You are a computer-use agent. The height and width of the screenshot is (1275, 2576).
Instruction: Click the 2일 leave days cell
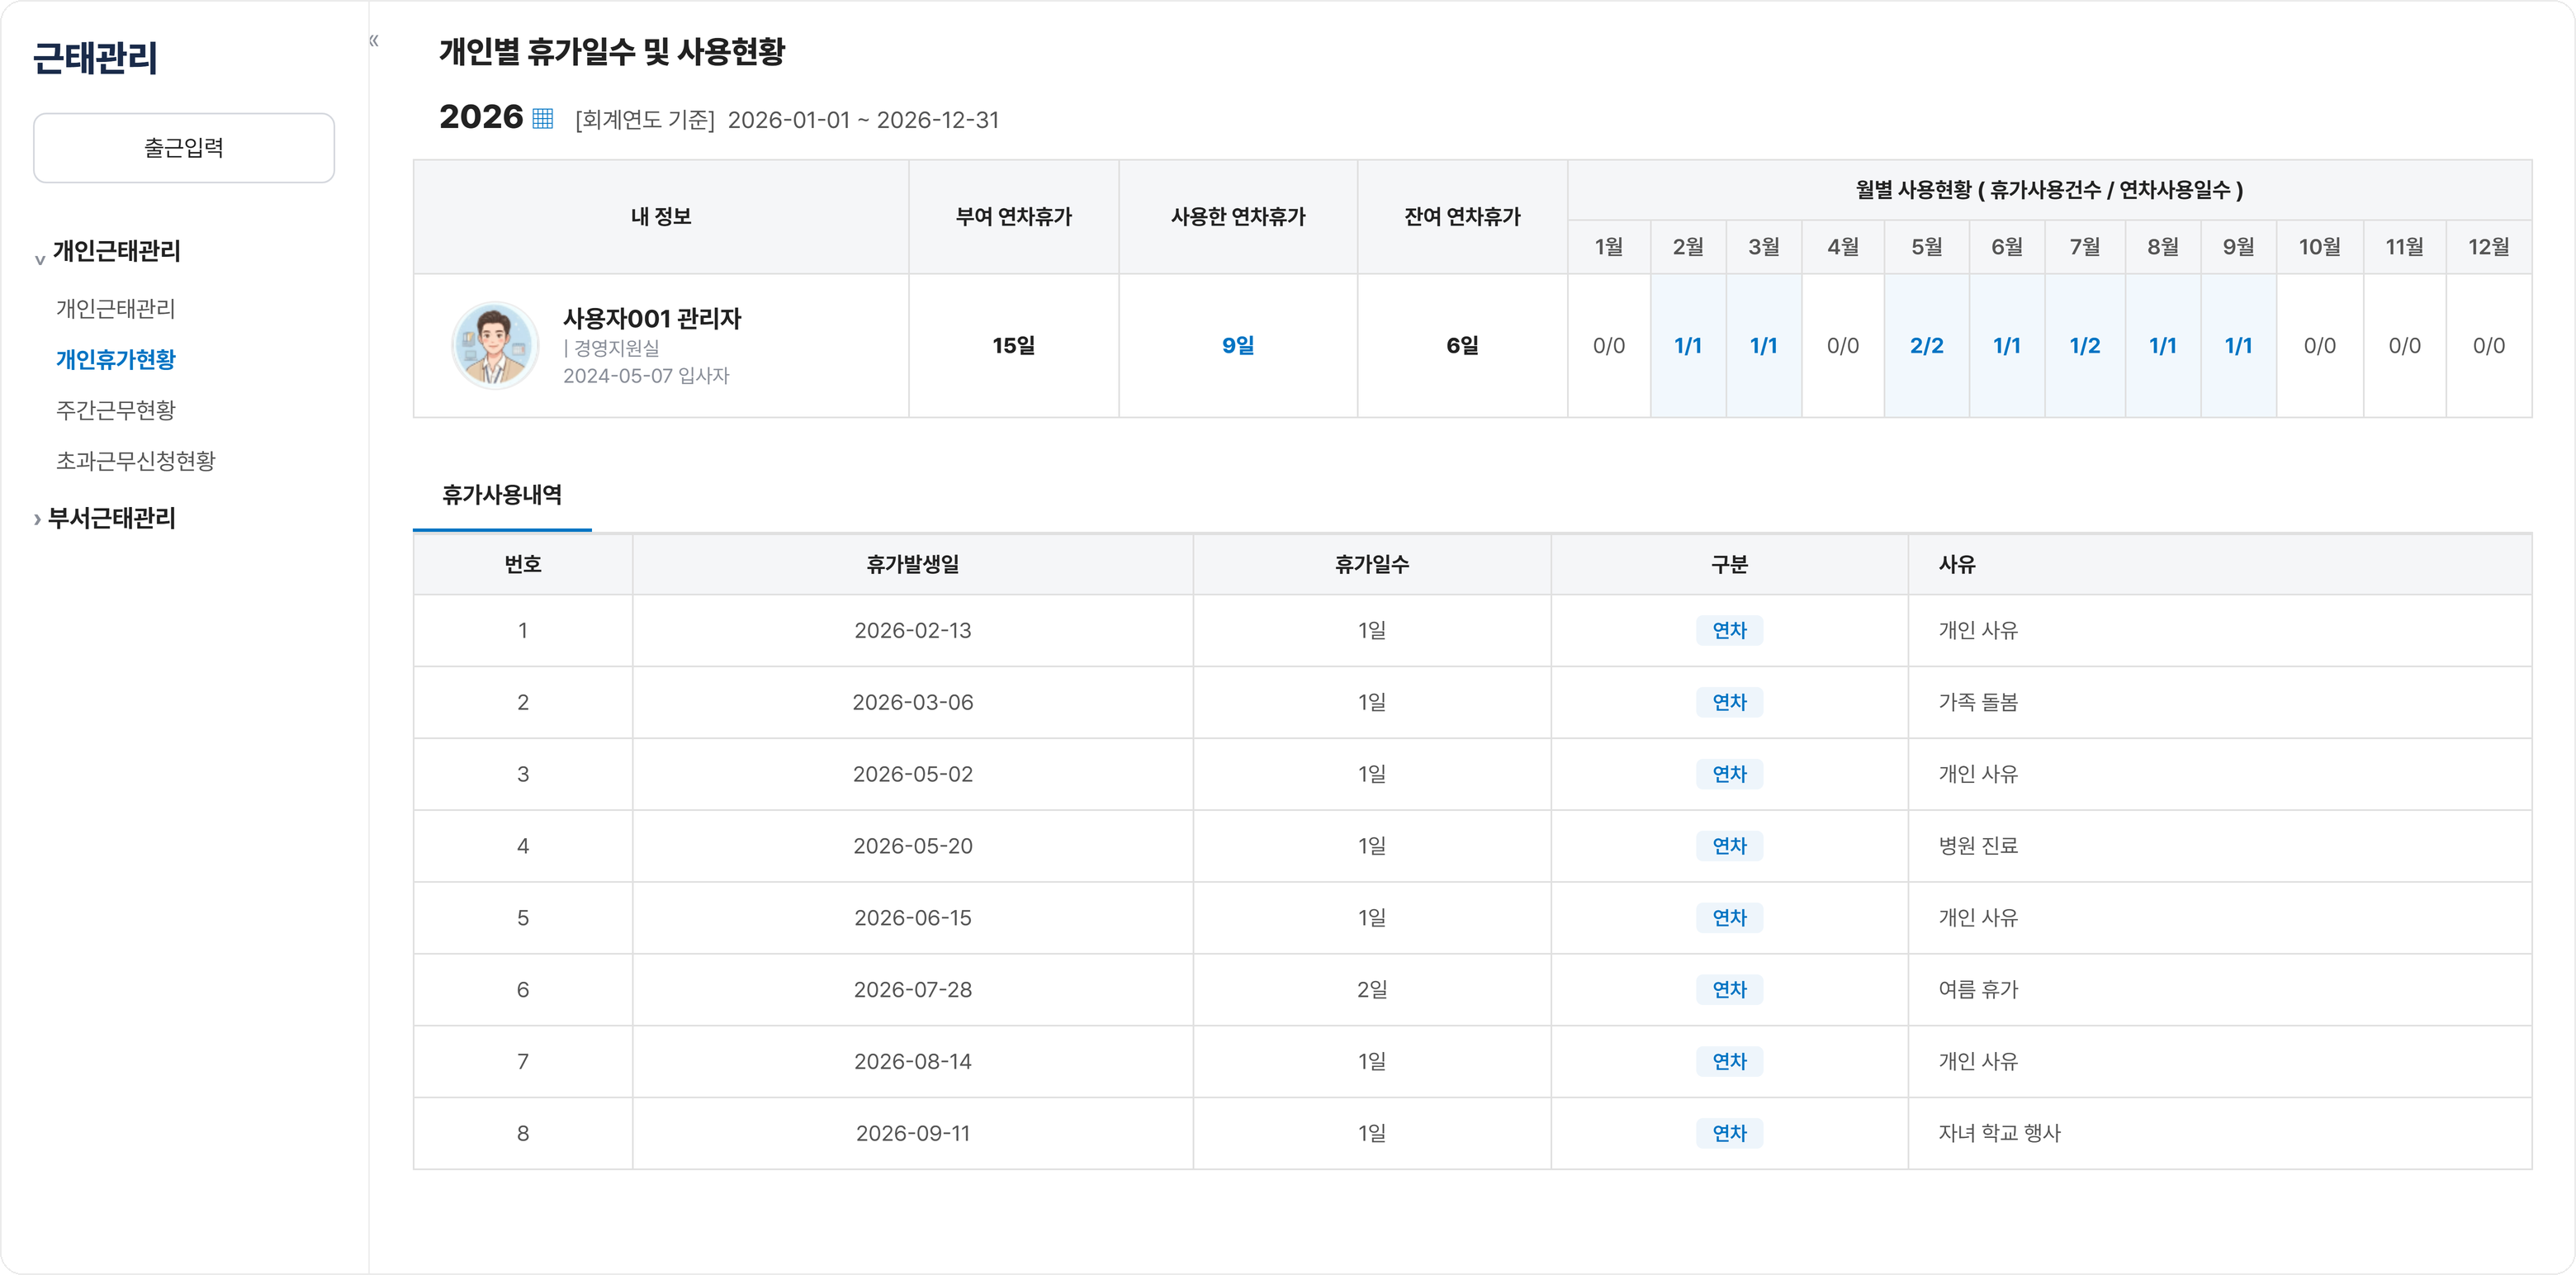tap(1372, 990)
